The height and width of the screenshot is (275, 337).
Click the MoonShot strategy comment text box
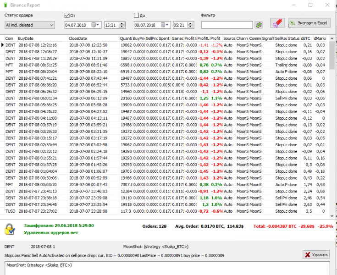[167, 268]
